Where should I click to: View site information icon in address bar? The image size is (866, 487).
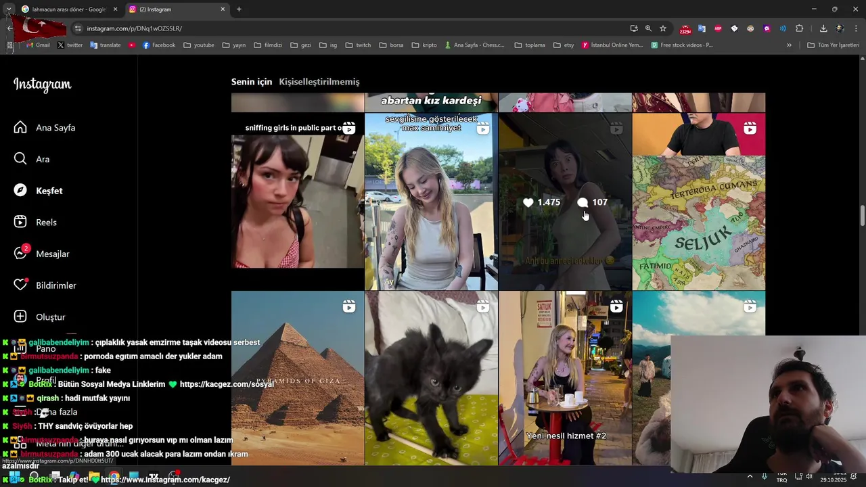coord(78,28)
